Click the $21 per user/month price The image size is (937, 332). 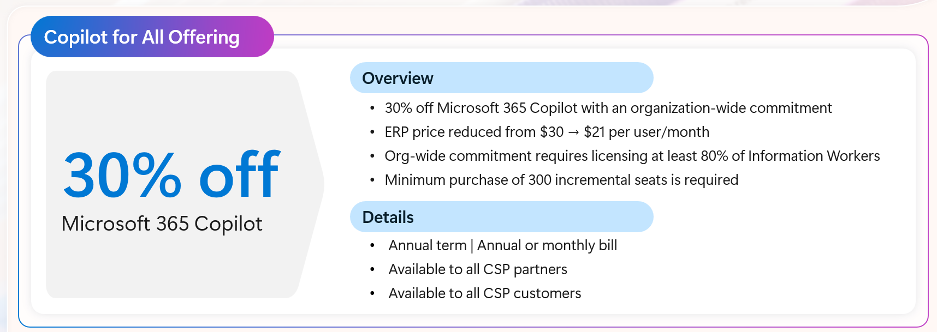646,132
